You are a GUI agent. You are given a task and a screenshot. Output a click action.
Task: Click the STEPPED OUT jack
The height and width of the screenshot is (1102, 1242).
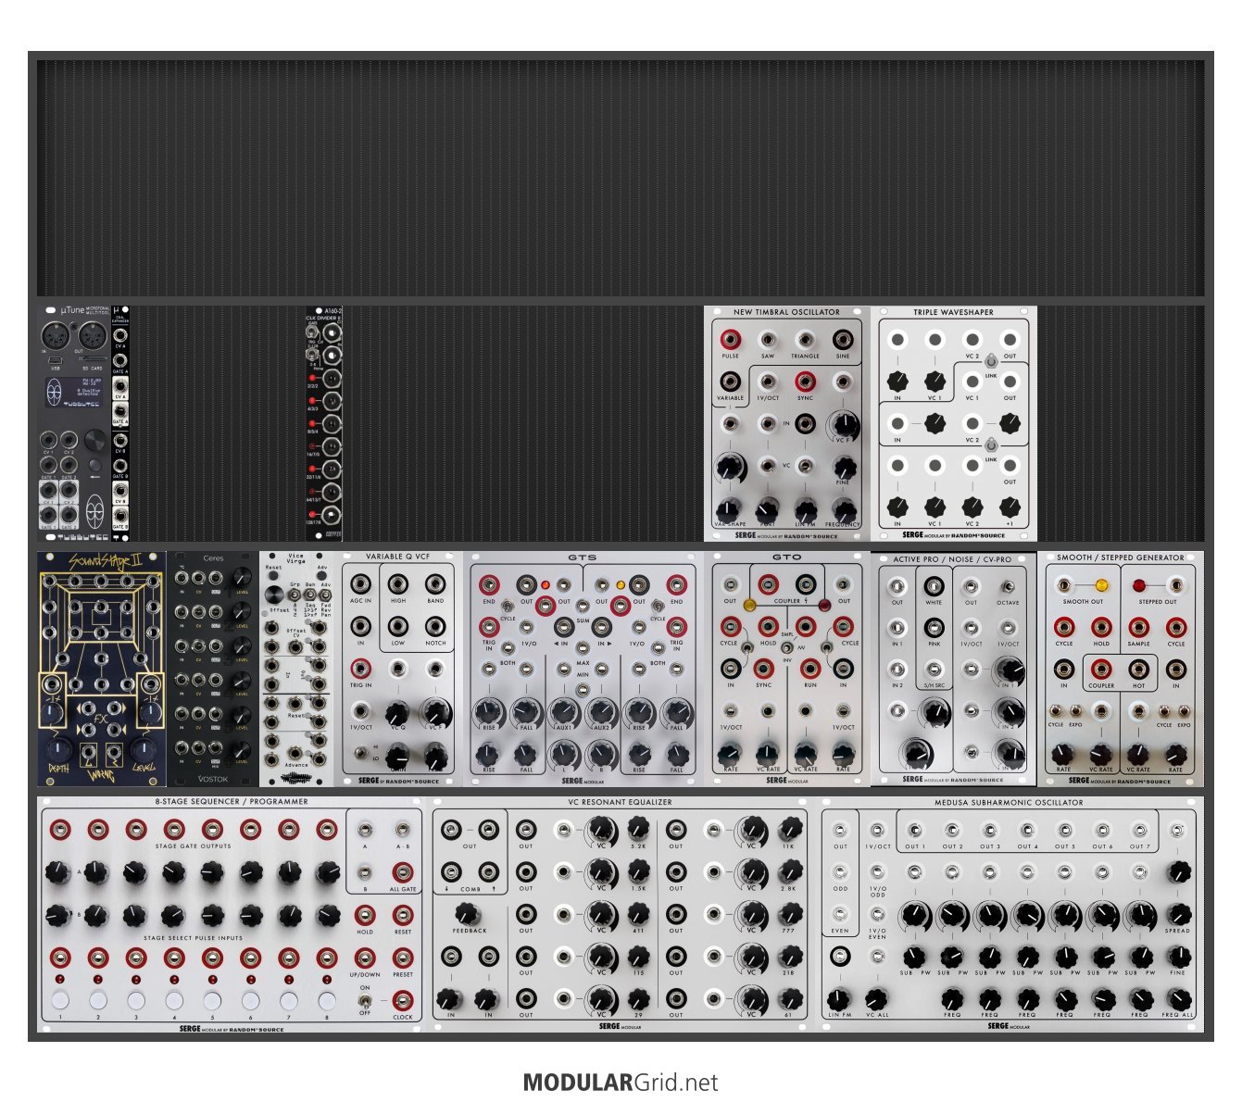[1176, 586]
